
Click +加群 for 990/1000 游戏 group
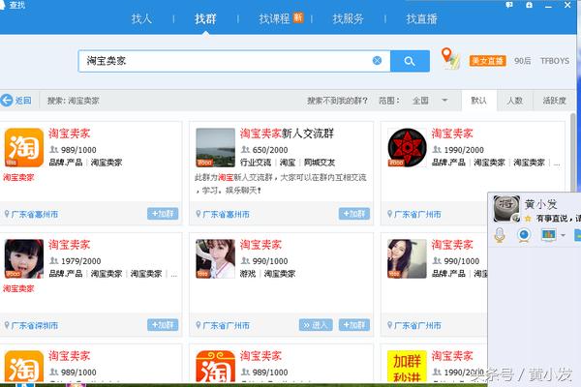353,325
